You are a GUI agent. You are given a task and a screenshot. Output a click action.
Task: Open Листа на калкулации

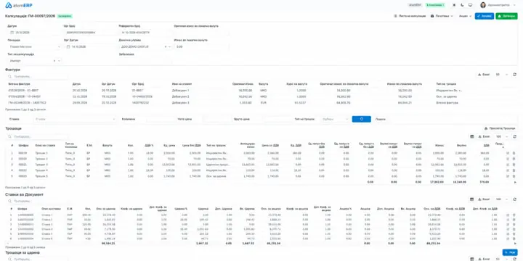click(410, 16)
